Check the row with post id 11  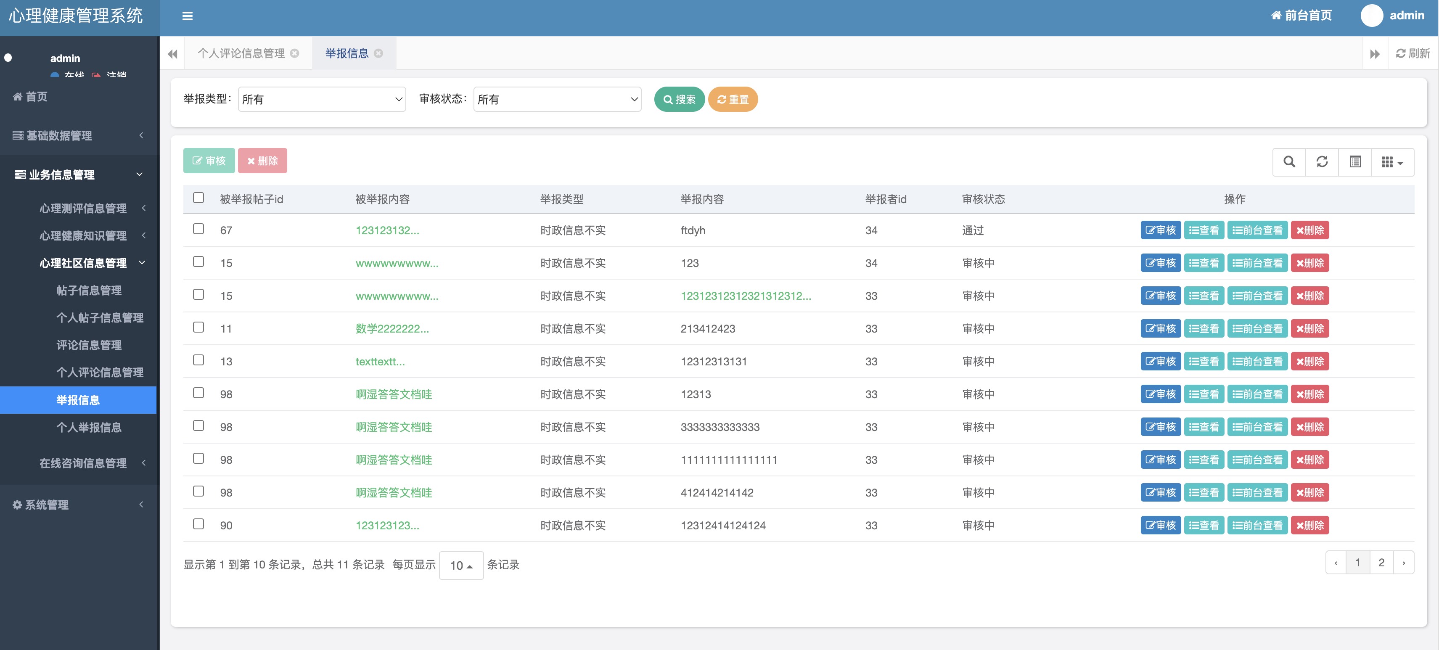click(198, 327)
